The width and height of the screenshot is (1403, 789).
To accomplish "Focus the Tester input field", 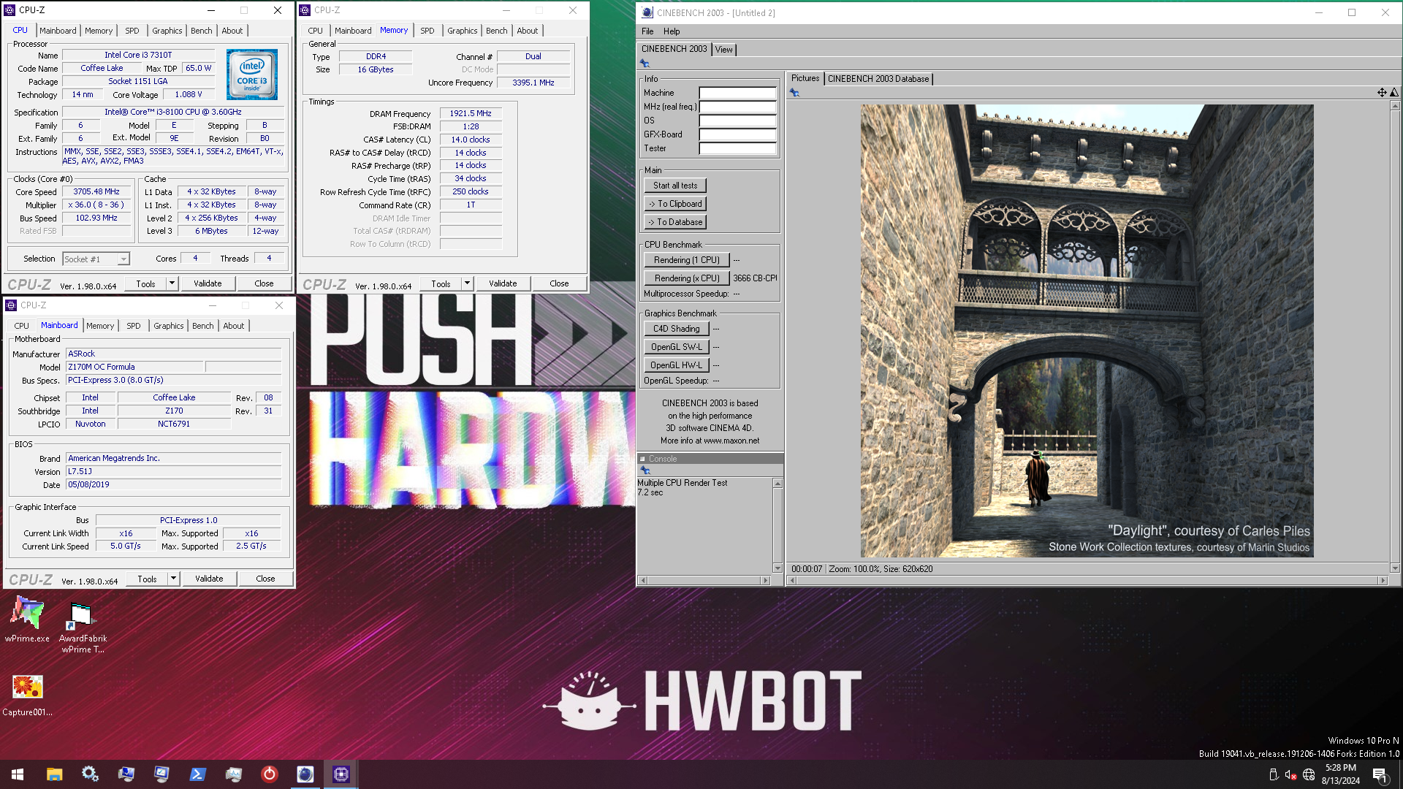I will point(737,149).
